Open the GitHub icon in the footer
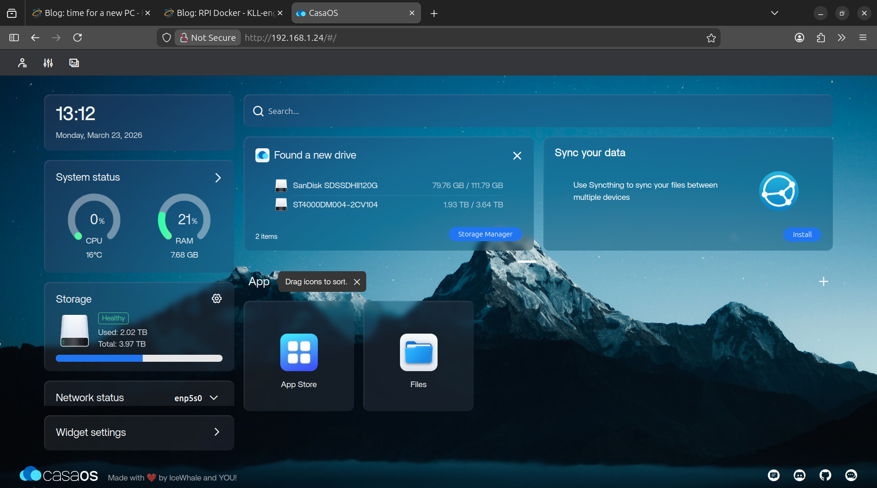The width and height of the screenshot is (877, 488). click(x=825, y=475)
